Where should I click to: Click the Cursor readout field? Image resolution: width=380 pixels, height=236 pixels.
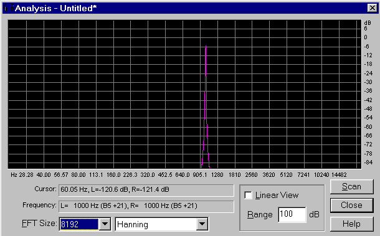click(146, 190)
